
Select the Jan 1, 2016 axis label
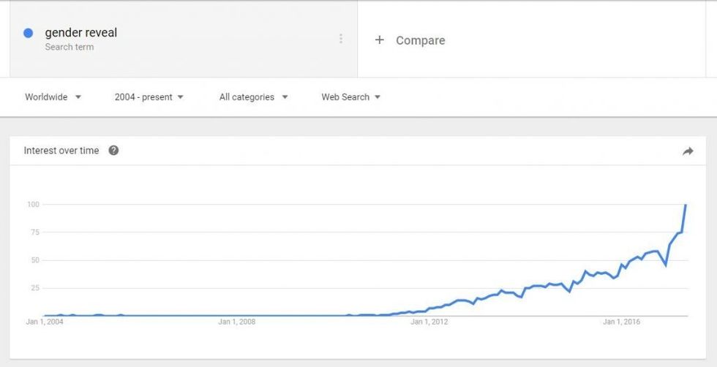point(621,322)
